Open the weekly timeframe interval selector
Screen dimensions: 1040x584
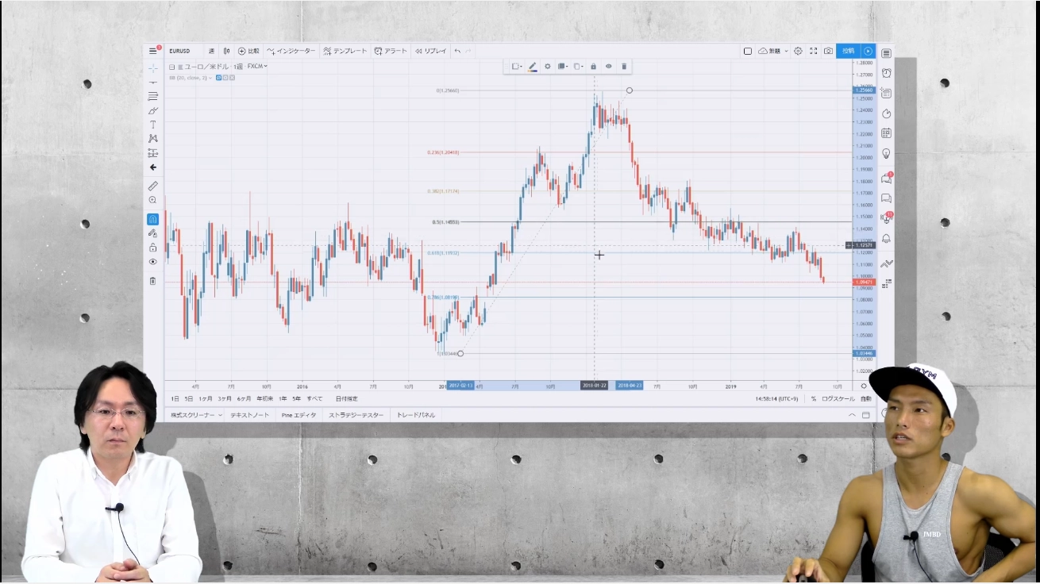pos(211,51)
